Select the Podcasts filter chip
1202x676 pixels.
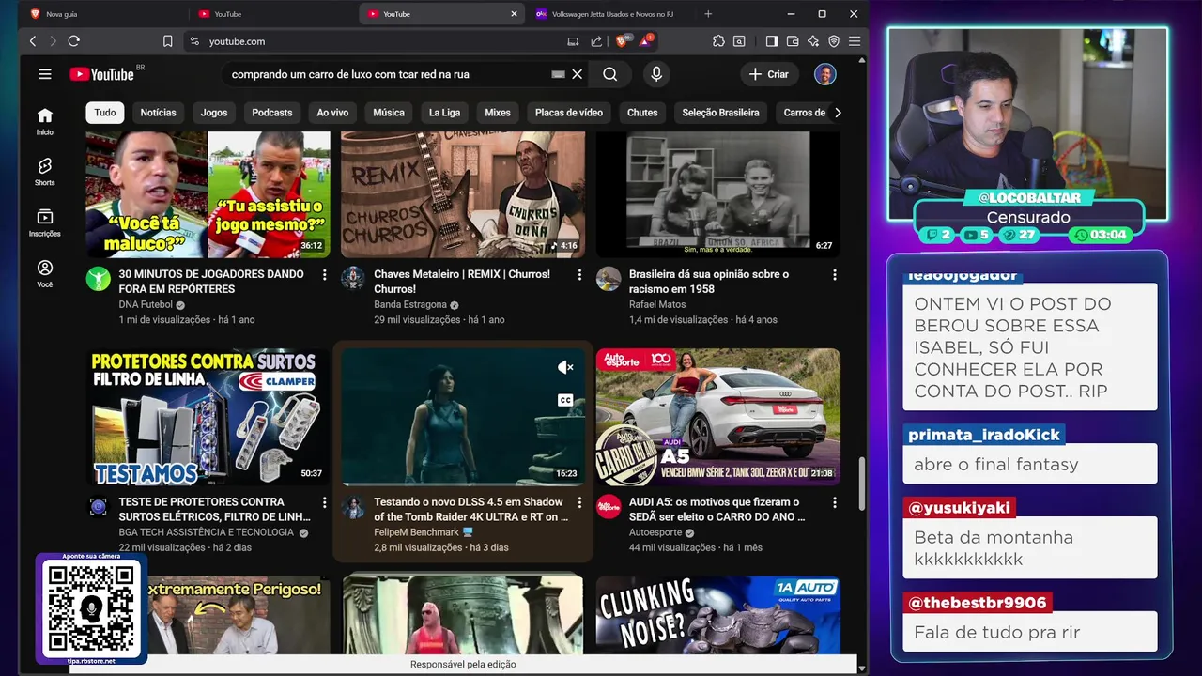272,113
